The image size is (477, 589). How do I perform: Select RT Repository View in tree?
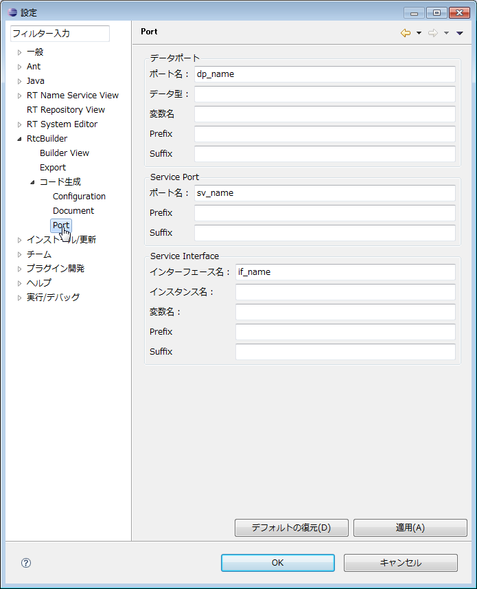point(66,110)
